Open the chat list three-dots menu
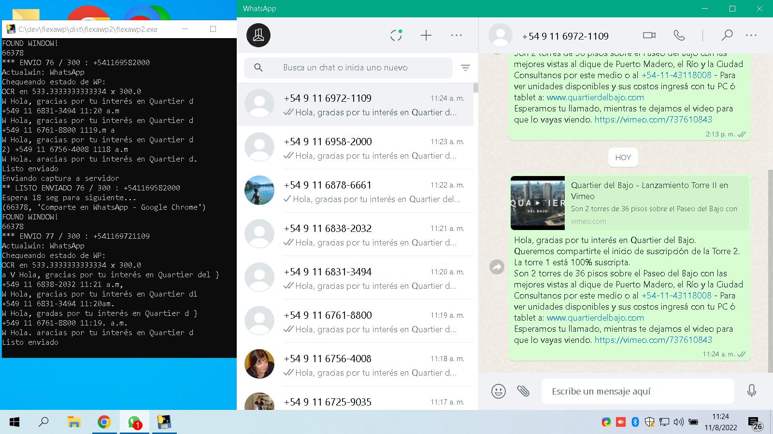Viewport: 773px width, 434px height. click(x=457, y=35)
